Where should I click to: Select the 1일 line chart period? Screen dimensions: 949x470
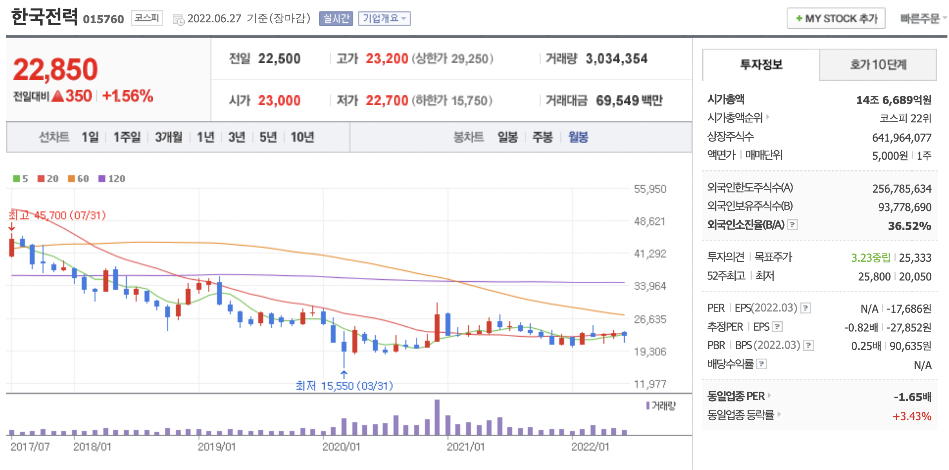tap(90, 137)
